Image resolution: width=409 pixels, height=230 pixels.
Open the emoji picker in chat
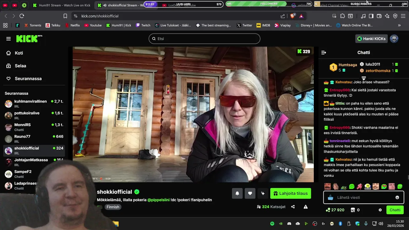[397, 197]
